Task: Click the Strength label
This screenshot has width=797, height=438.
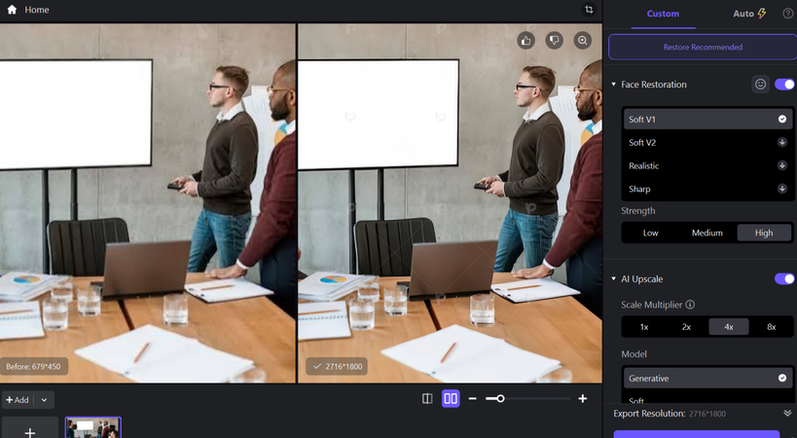Action: [638, 211]
